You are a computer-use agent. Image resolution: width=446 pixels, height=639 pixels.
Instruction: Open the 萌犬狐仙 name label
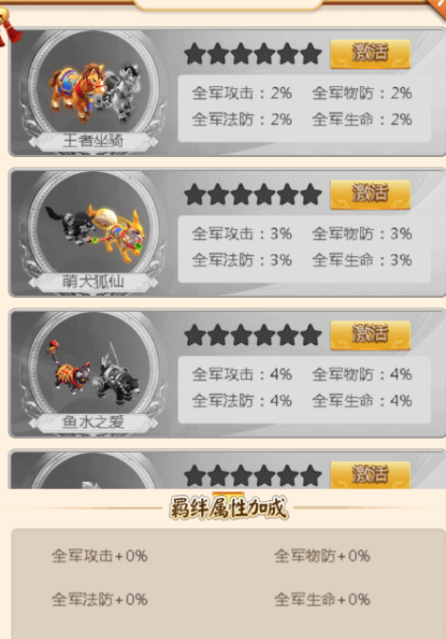click(93, 282)
